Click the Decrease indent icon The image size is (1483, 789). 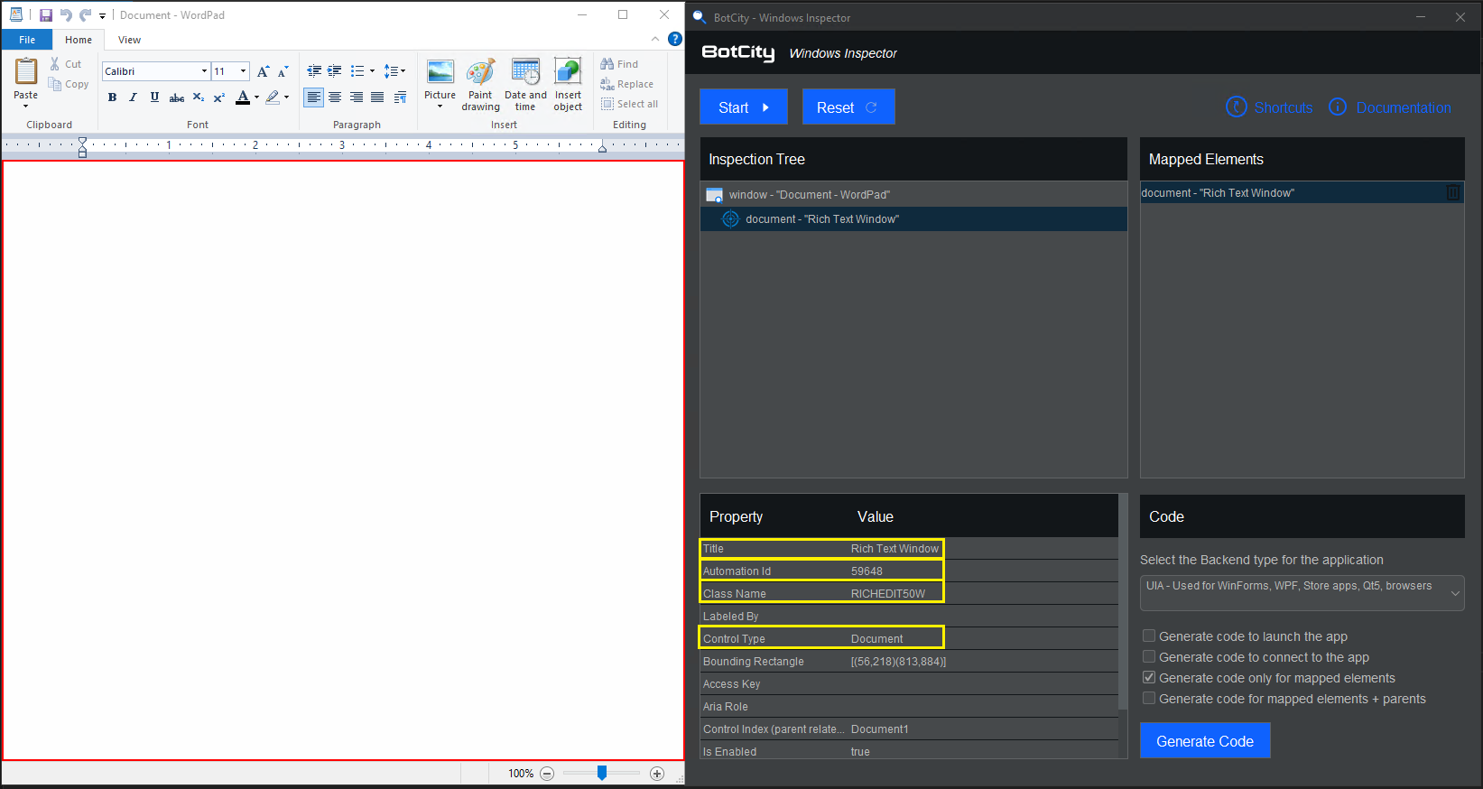[314, 70]
